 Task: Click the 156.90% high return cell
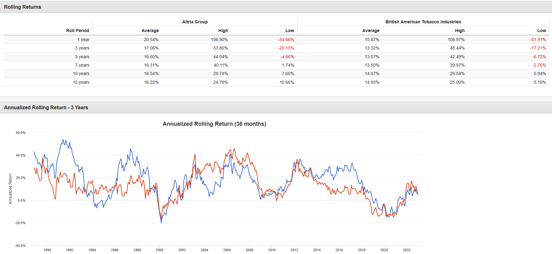(219, 40)
